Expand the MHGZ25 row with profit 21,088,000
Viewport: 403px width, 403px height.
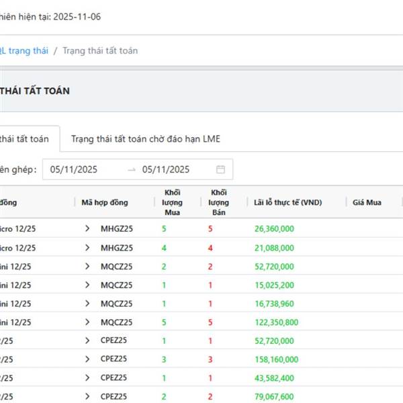tap(87, 248)
